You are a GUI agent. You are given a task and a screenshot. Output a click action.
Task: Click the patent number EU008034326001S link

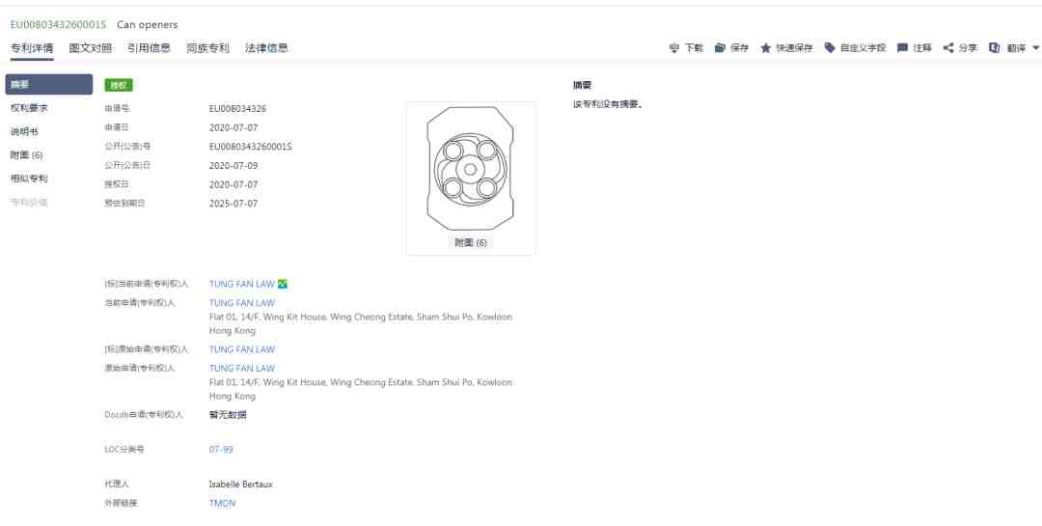pos(58,24)
